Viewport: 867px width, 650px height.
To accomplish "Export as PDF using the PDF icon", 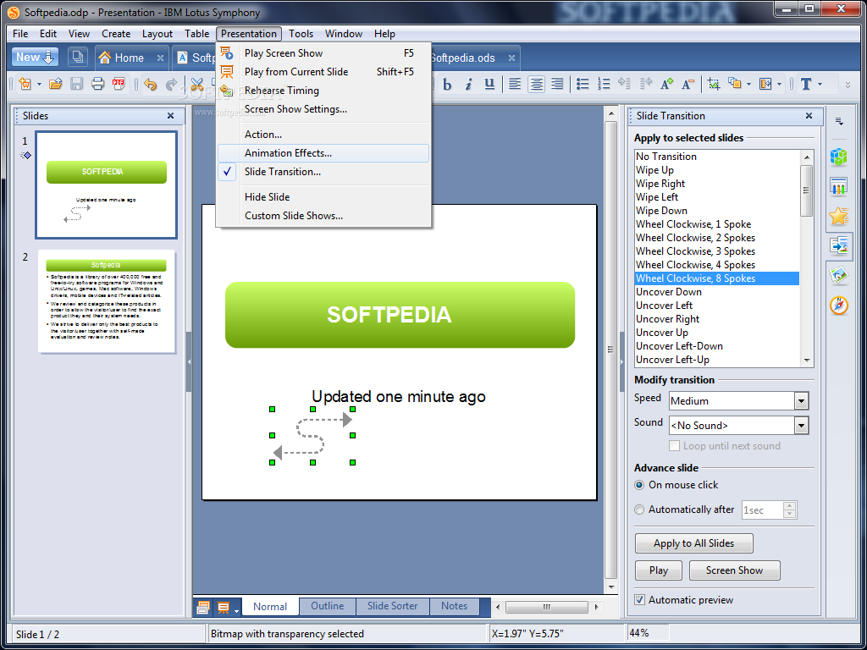I will pyautogui.click(x=119, y=84).
